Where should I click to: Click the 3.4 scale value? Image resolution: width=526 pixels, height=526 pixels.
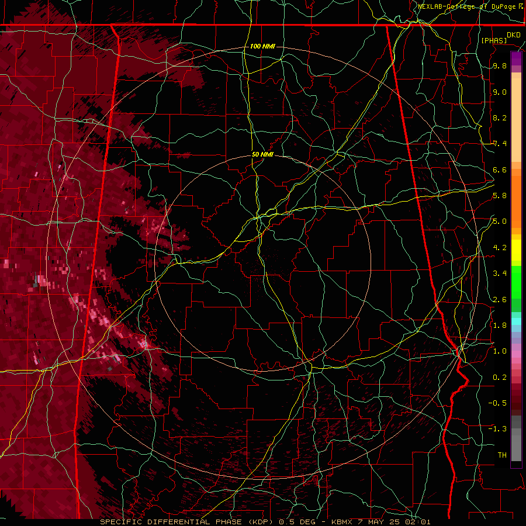click(x=500, y=274)
